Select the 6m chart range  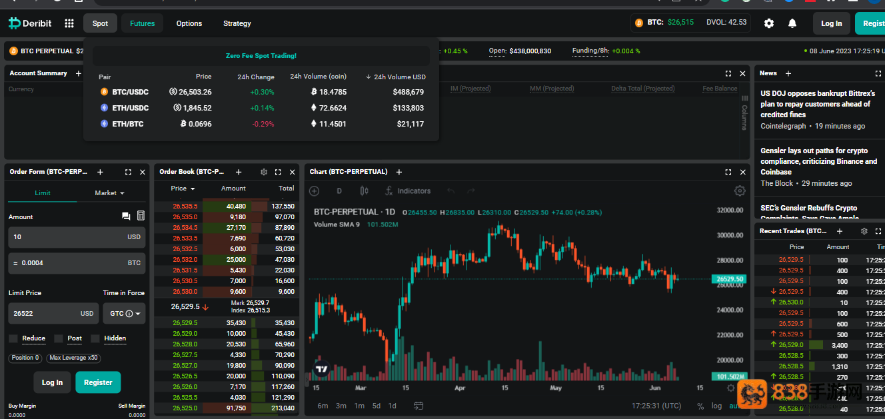[x=323, y=406]
